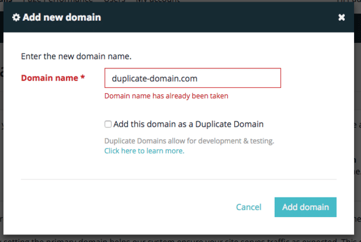Click the red asterisk required marker
Viewport: 361px width, 242px height.
83,78
